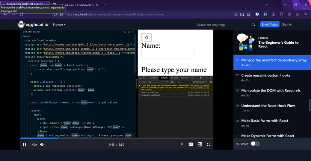
Task: Open list all tabs dropdown arrow
Action: click(266, 5)
